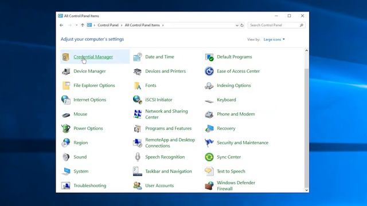Expand the chevron after All Control Panel Items

(x=163, y=25)
